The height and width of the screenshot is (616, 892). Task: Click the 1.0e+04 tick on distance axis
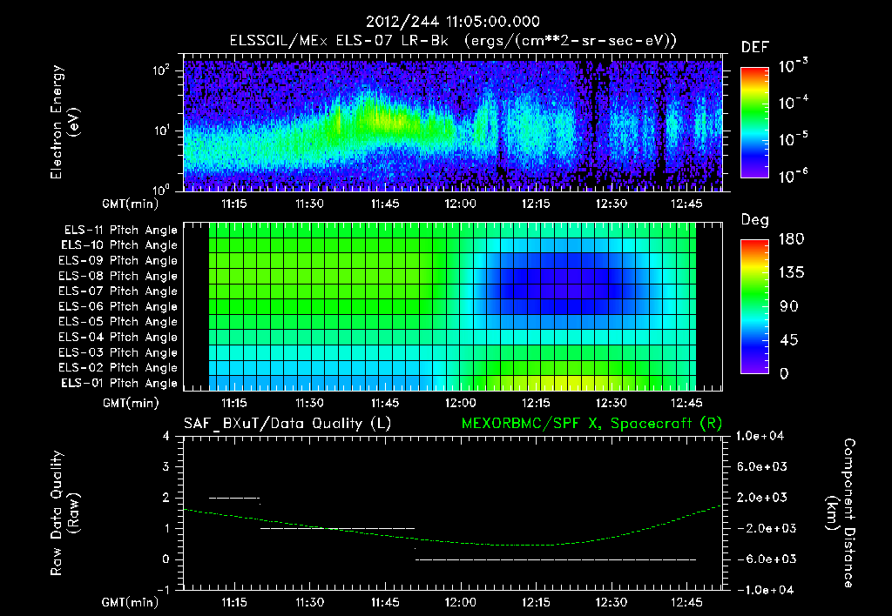pyautogui.click(x=760, y=436)
